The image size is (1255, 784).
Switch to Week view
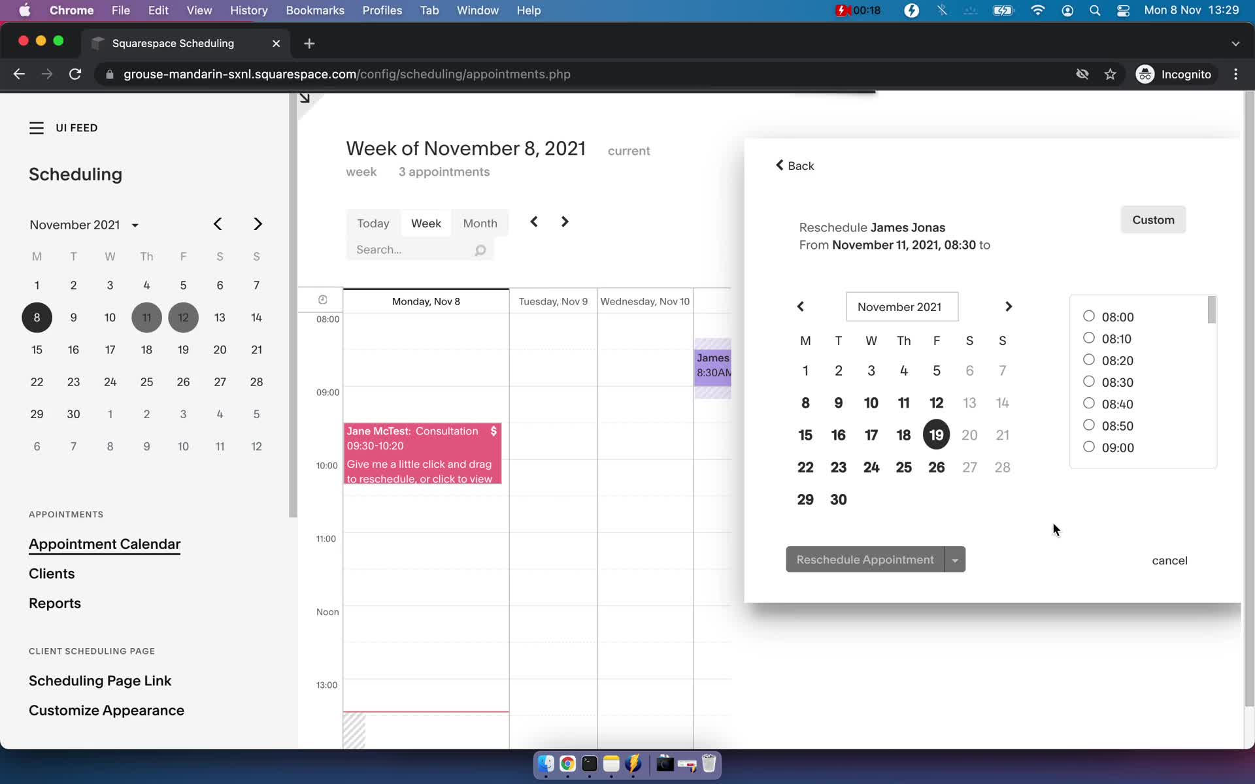point(426,223)
